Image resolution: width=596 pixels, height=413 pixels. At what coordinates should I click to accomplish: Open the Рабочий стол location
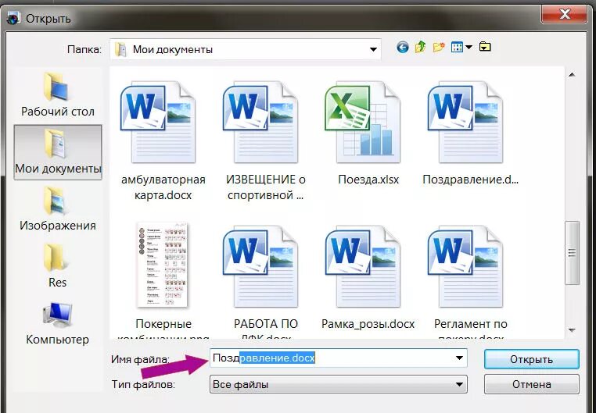(x=58, y=94)
